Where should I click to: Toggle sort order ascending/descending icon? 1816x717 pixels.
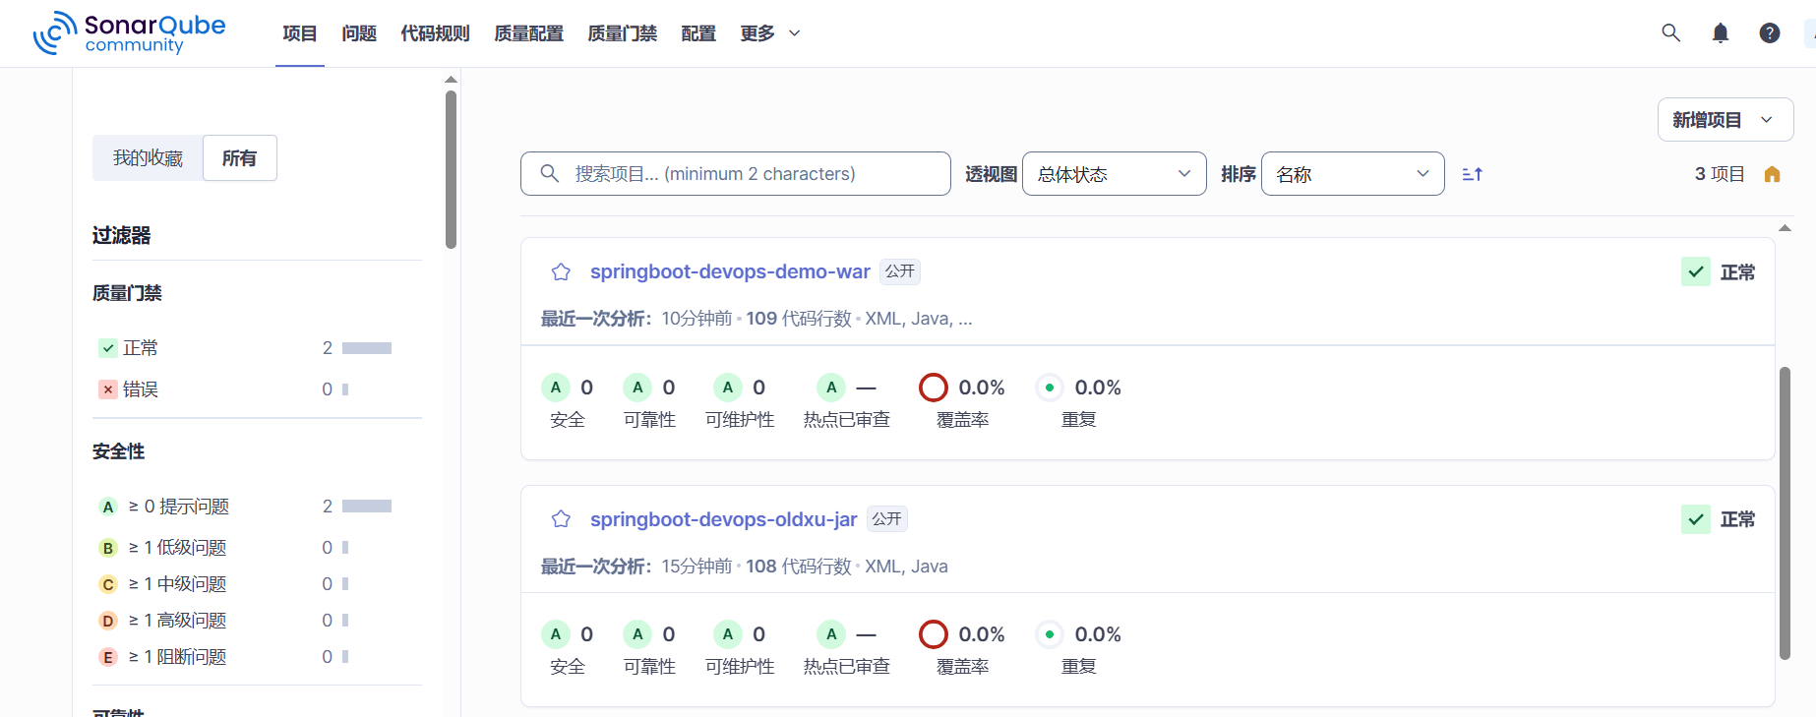1472,174
